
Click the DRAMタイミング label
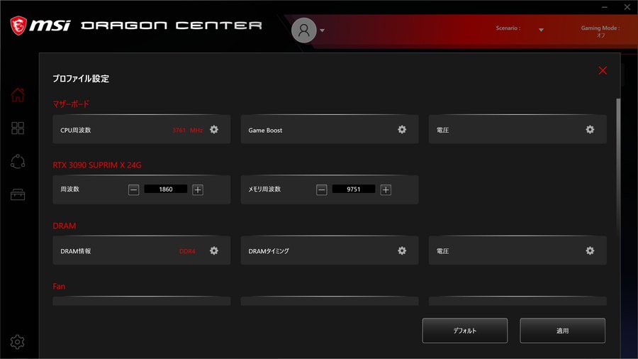tap(269, 251)
